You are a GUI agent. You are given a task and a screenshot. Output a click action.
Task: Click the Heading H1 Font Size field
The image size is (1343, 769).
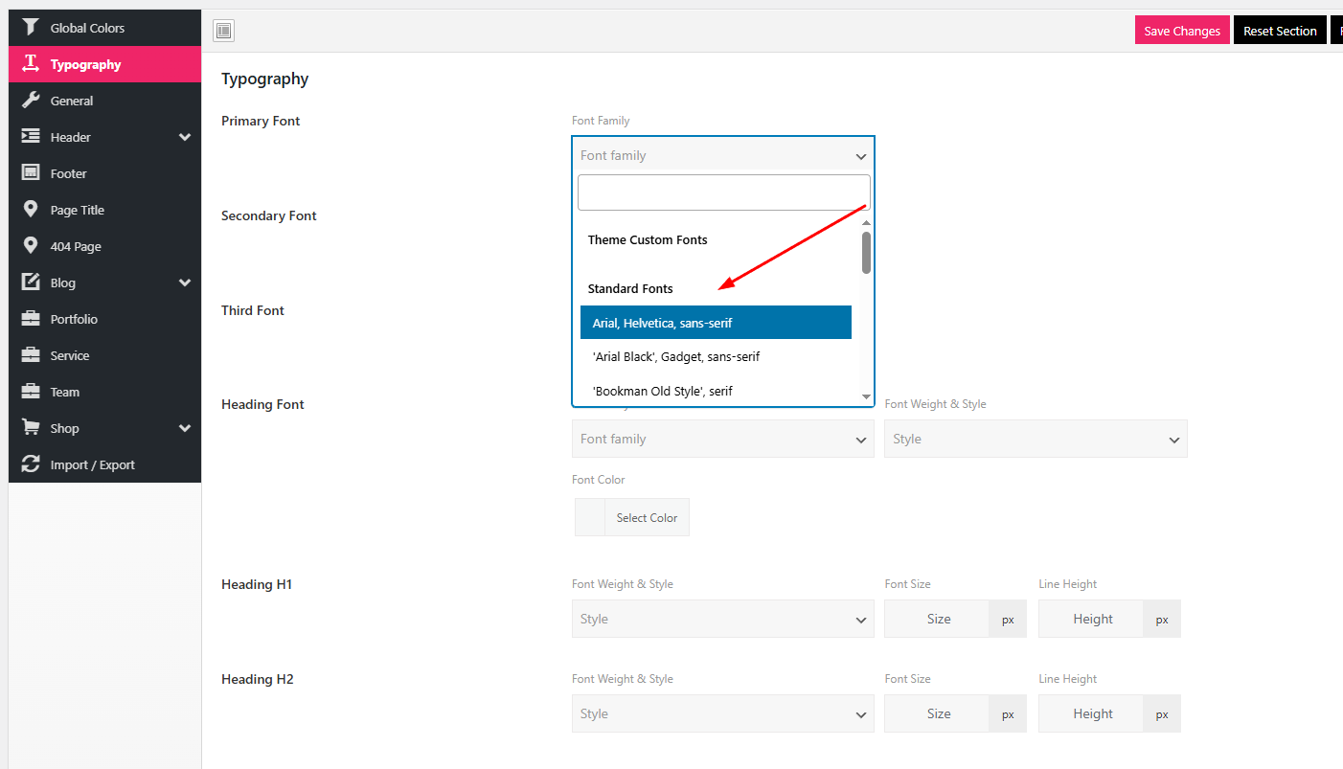(937, 619)
